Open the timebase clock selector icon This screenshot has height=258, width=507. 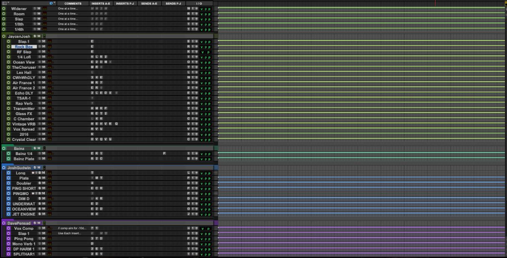[x=52, y=3]
